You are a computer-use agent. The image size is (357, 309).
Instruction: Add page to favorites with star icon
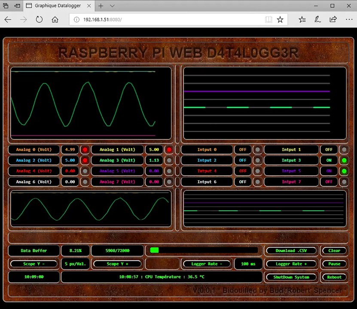click(x=280, y=20)
